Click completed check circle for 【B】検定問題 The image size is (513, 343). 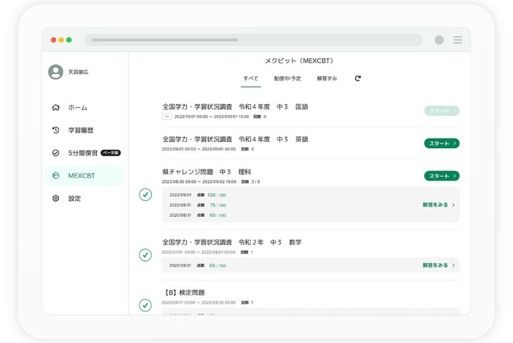coord(145,305)
